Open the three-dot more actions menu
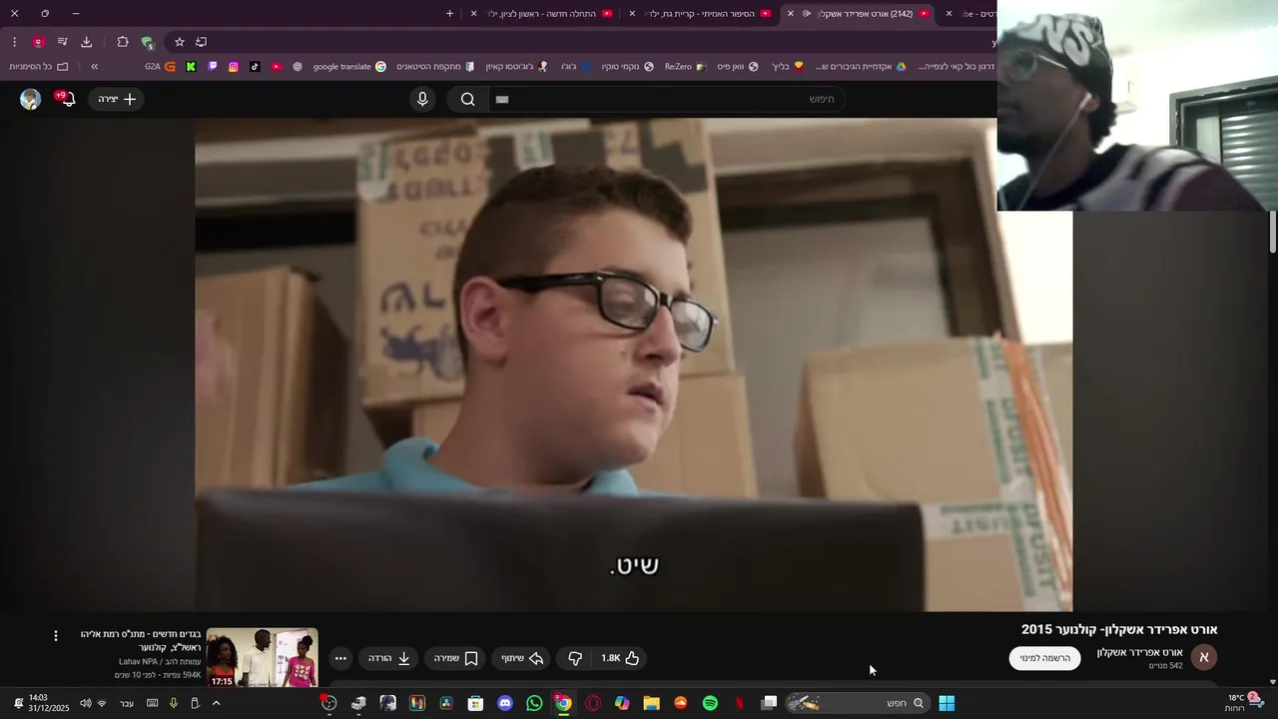Viewport: 1278px width, 719px height. pos(340,658)
